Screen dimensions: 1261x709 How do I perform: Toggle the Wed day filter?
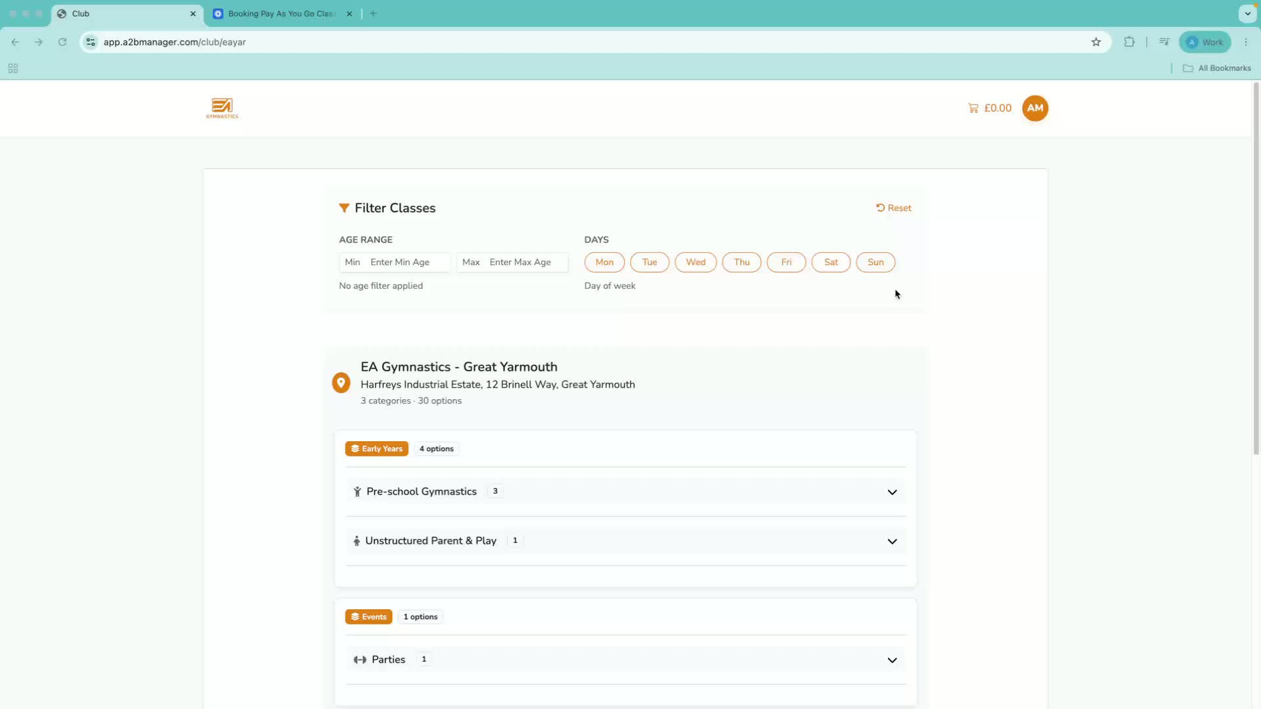click(x=696, y=262)
